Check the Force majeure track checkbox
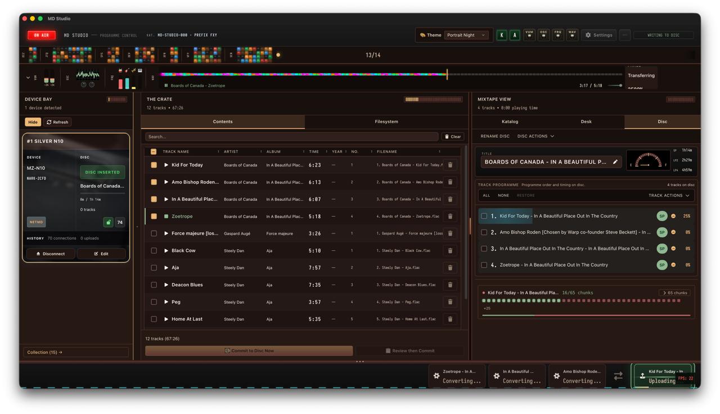Viewport: 720px width, 414px height. [x=154, y=233]
